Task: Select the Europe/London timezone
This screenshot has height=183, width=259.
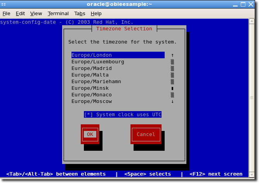Action: [92, 55]
